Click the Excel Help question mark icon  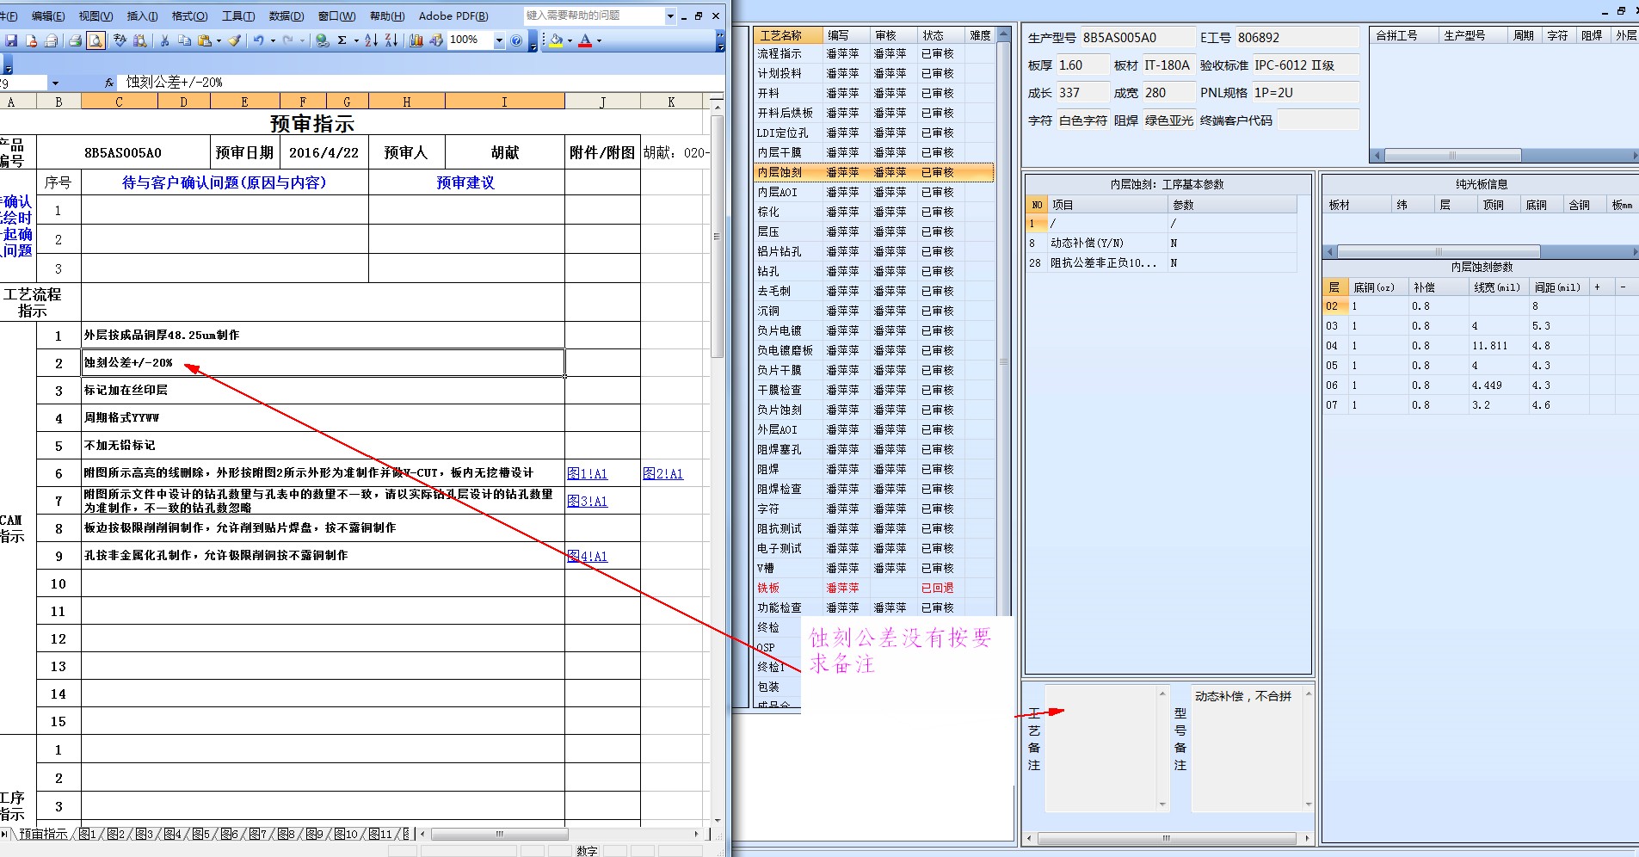(516, 40)
